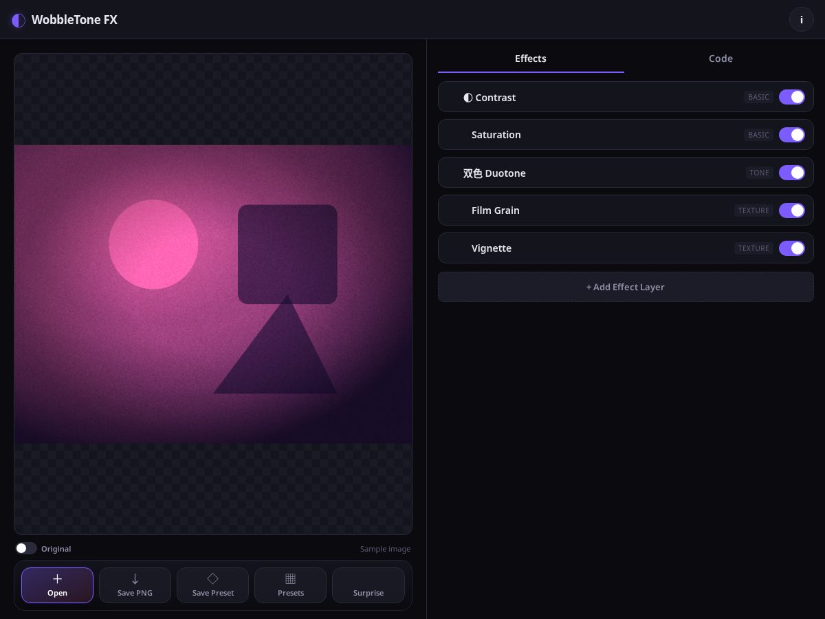
Task: Toggle the Duotone effect off
Action: click(x=792, y=173)
